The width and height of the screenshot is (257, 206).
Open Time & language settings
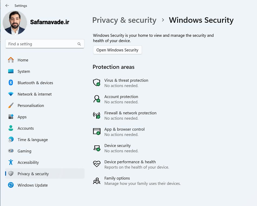pos(32,140)
